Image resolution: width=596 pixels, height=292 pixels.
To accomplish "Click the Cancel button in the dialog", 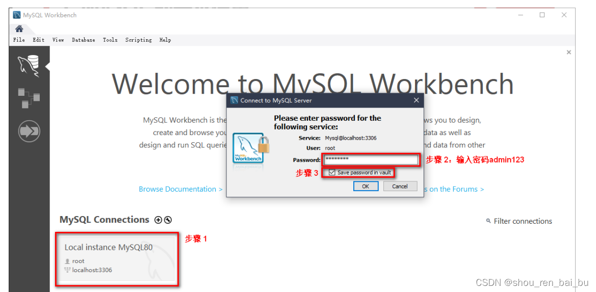I will [400, 186].
